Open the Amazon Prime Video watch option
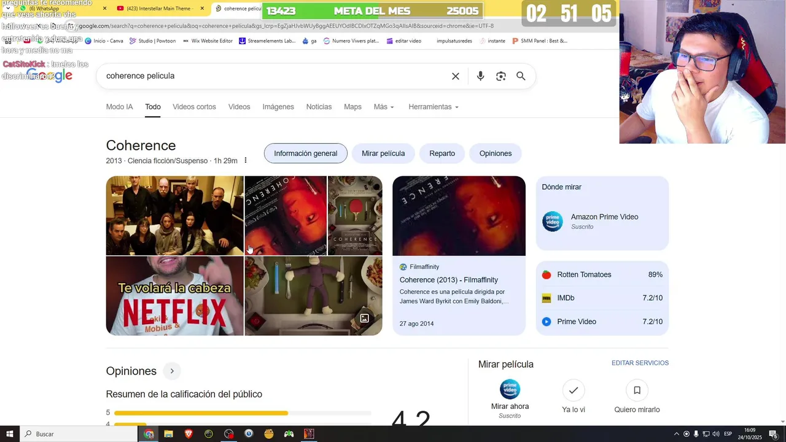The height and width of the screenshot is (442, 786). 602,222
